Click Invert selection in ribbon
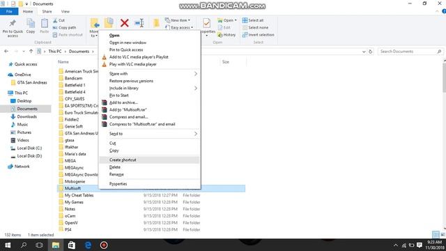Screen dimensions: 446x251 tap(259, 35)
